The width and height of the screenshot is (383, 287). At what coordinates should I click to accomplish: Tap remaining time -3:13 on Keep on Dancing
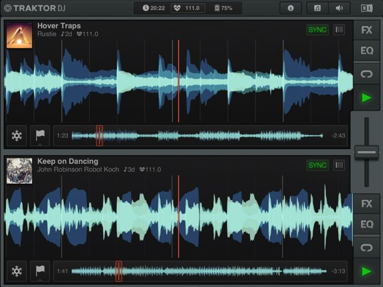tap(338, 271)
